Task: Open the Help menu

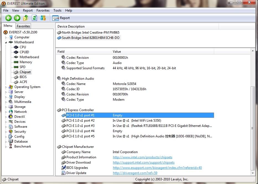Action: pos(69,10)
